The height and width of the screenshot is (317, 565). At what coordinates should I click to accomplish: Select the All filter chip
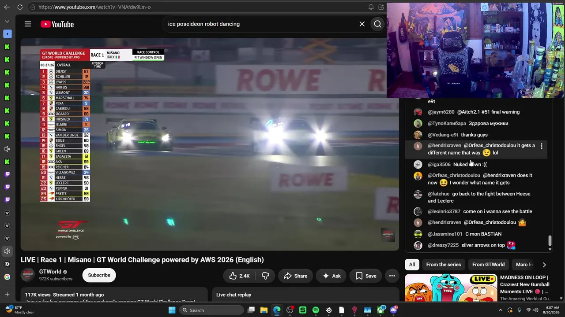[x=412, y=265]
